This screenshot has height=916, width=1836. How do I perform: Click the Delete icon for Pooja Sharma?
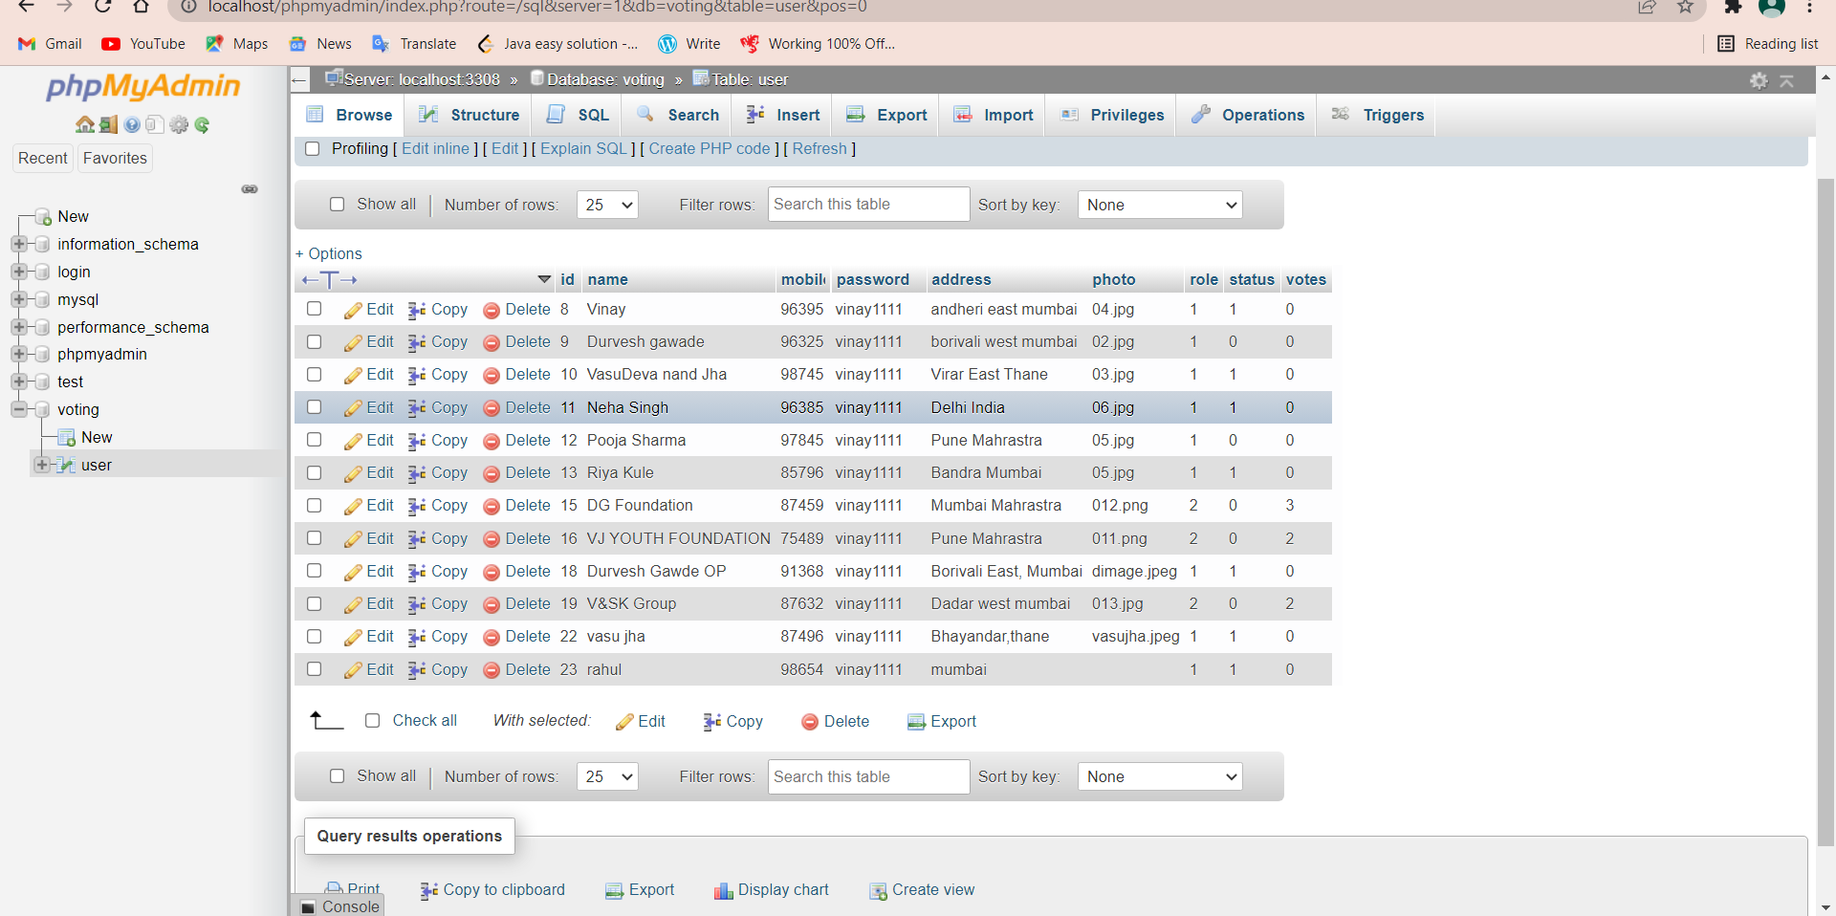492,440
